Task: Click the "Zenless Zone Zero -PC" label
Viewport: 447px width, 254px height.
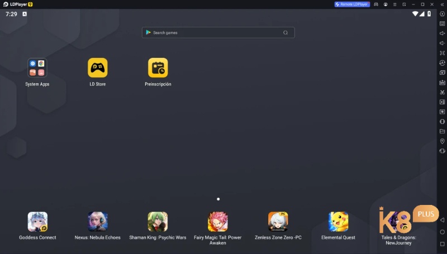Action: tap(278, 237)
